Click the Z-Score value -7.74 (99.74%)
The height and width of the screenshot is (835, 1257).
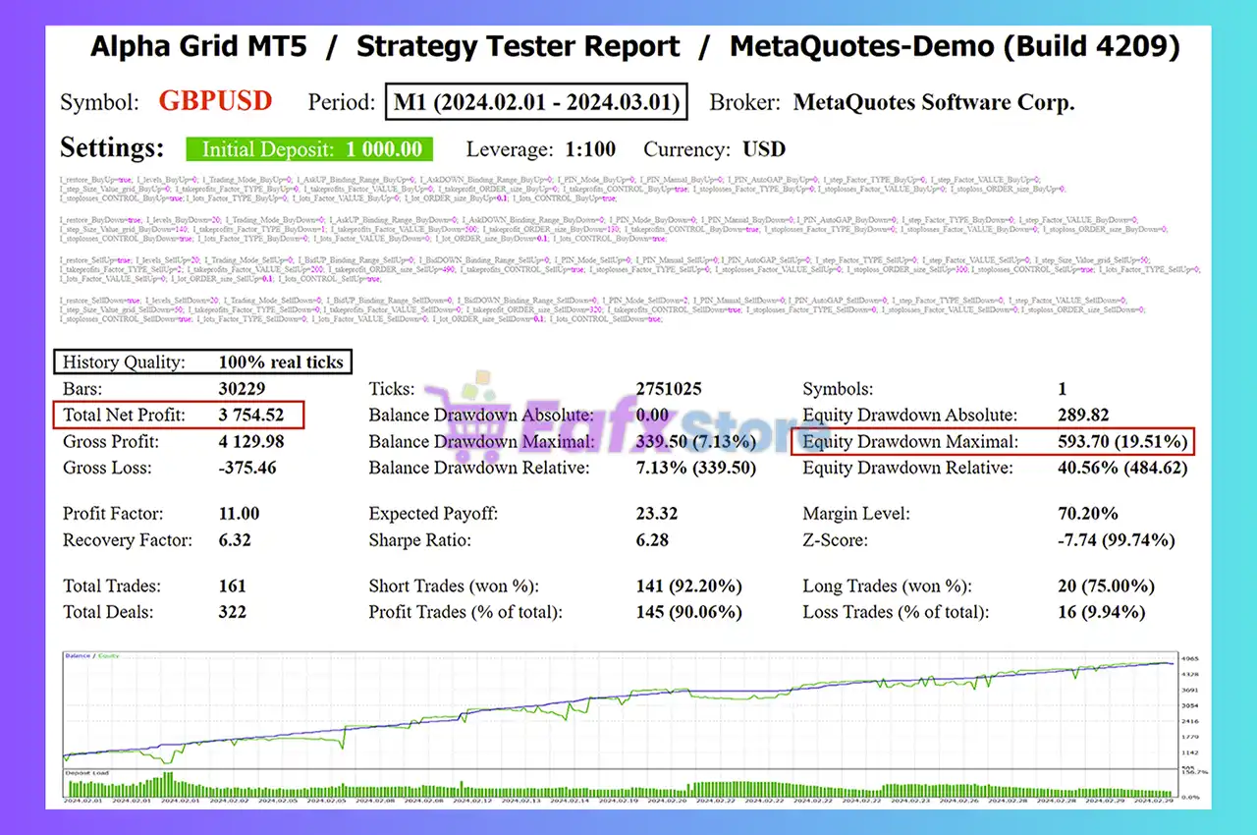(x=1116, y=540)
